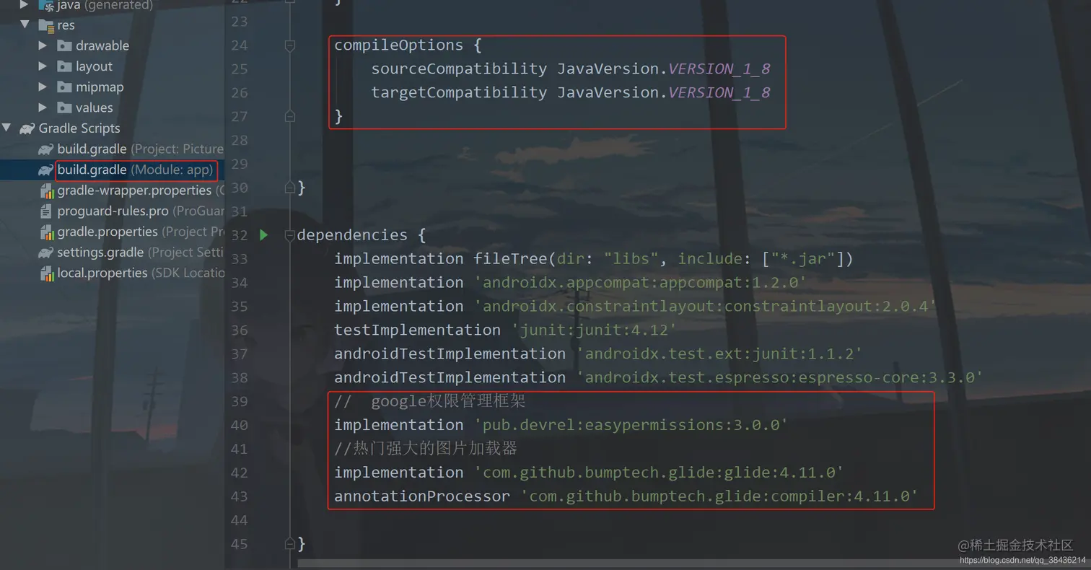Image resolution: width=1091 pixels, height=570 pixels.
Task: Click the local.properties file icon
Action: click(46, 273)
